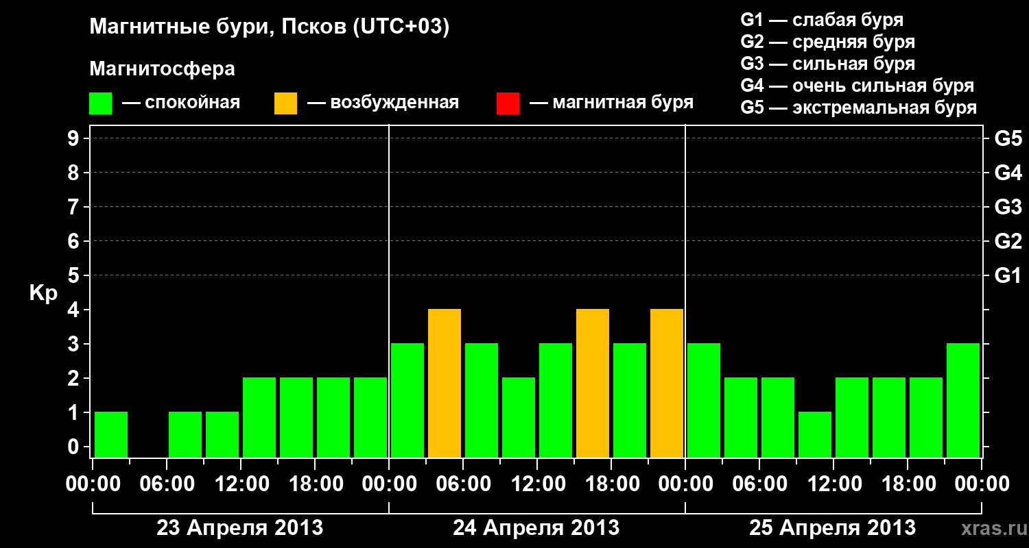This screenshot has height=548, width=1029.
Task: Click the 'Магнитосфера' heading
Action: coord(162,69)
